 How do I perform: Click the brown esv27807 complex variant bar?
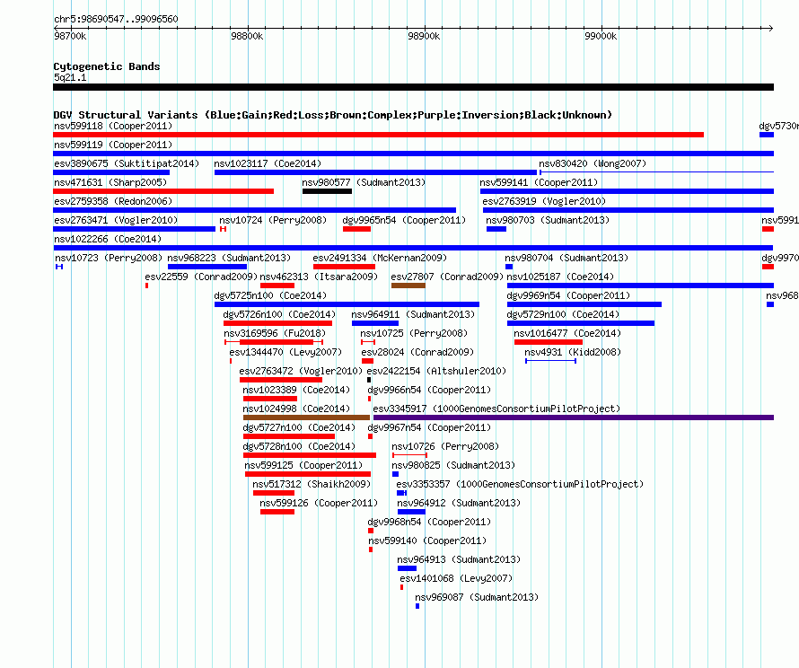coord(408,286)
